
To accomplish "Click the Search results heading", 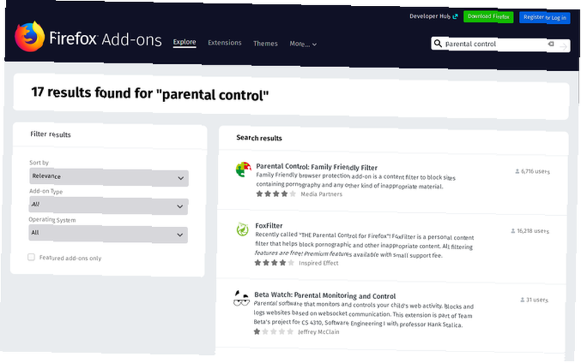I will tap(259, 137).
